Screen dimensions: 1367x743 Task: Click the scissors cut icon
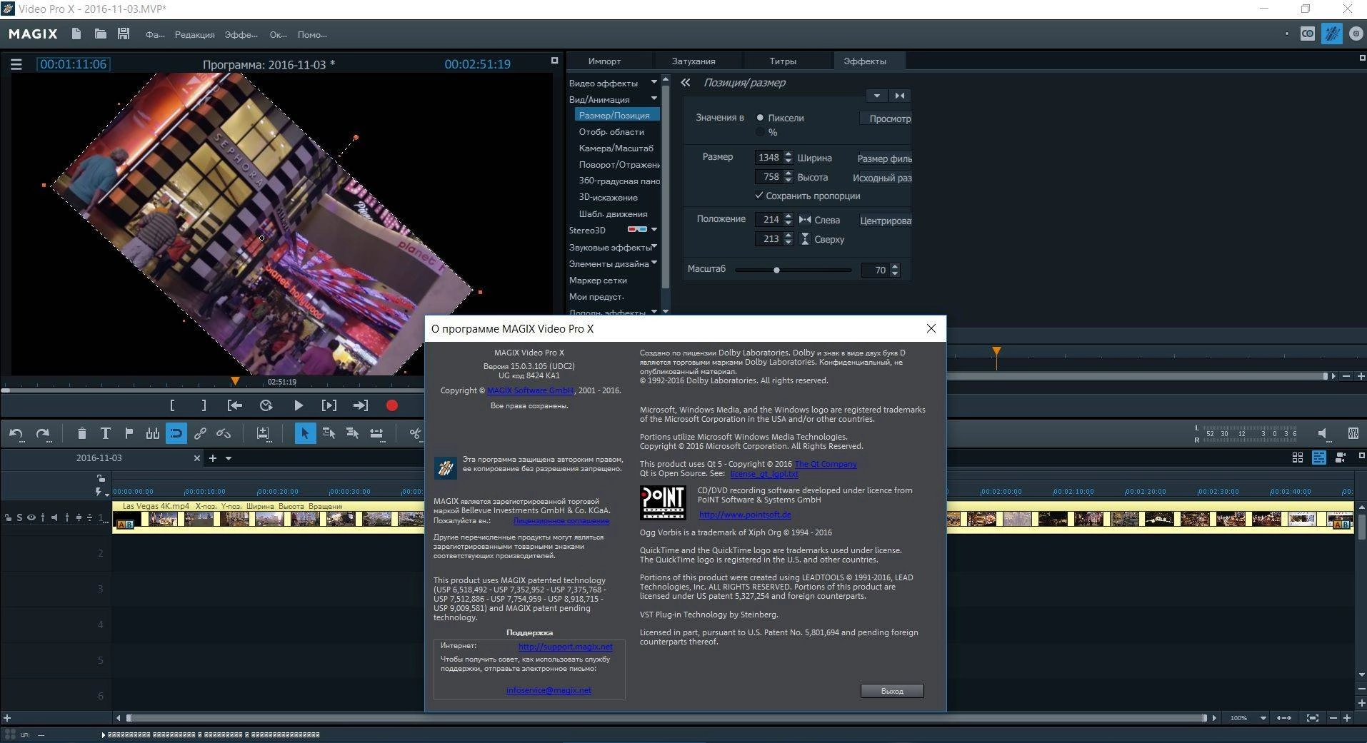point(415,433)
